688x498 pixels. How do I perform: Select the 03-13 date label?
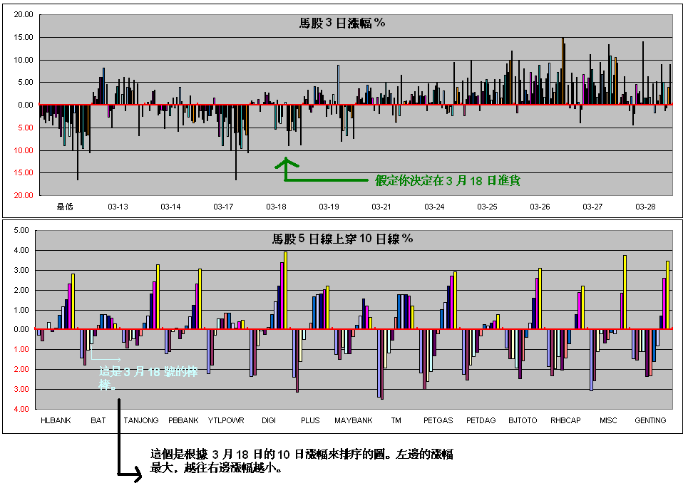point(118,207)
